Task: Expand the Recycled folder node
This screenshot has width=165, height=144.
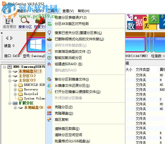Action: click(15, 94)
